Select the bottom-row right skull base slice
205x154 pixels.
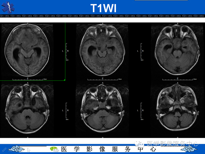tap(177, 107)
